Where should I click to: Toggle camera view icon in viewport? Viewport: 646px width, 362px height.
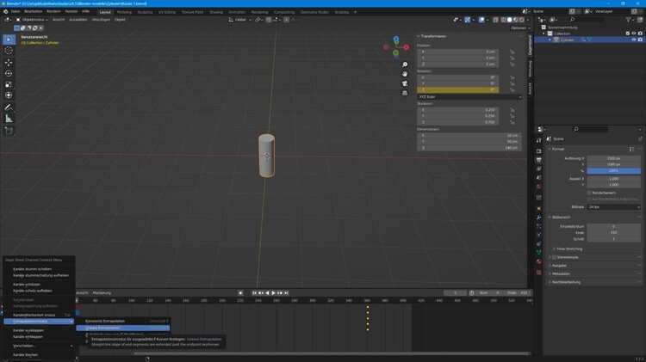tap(405, 84)
